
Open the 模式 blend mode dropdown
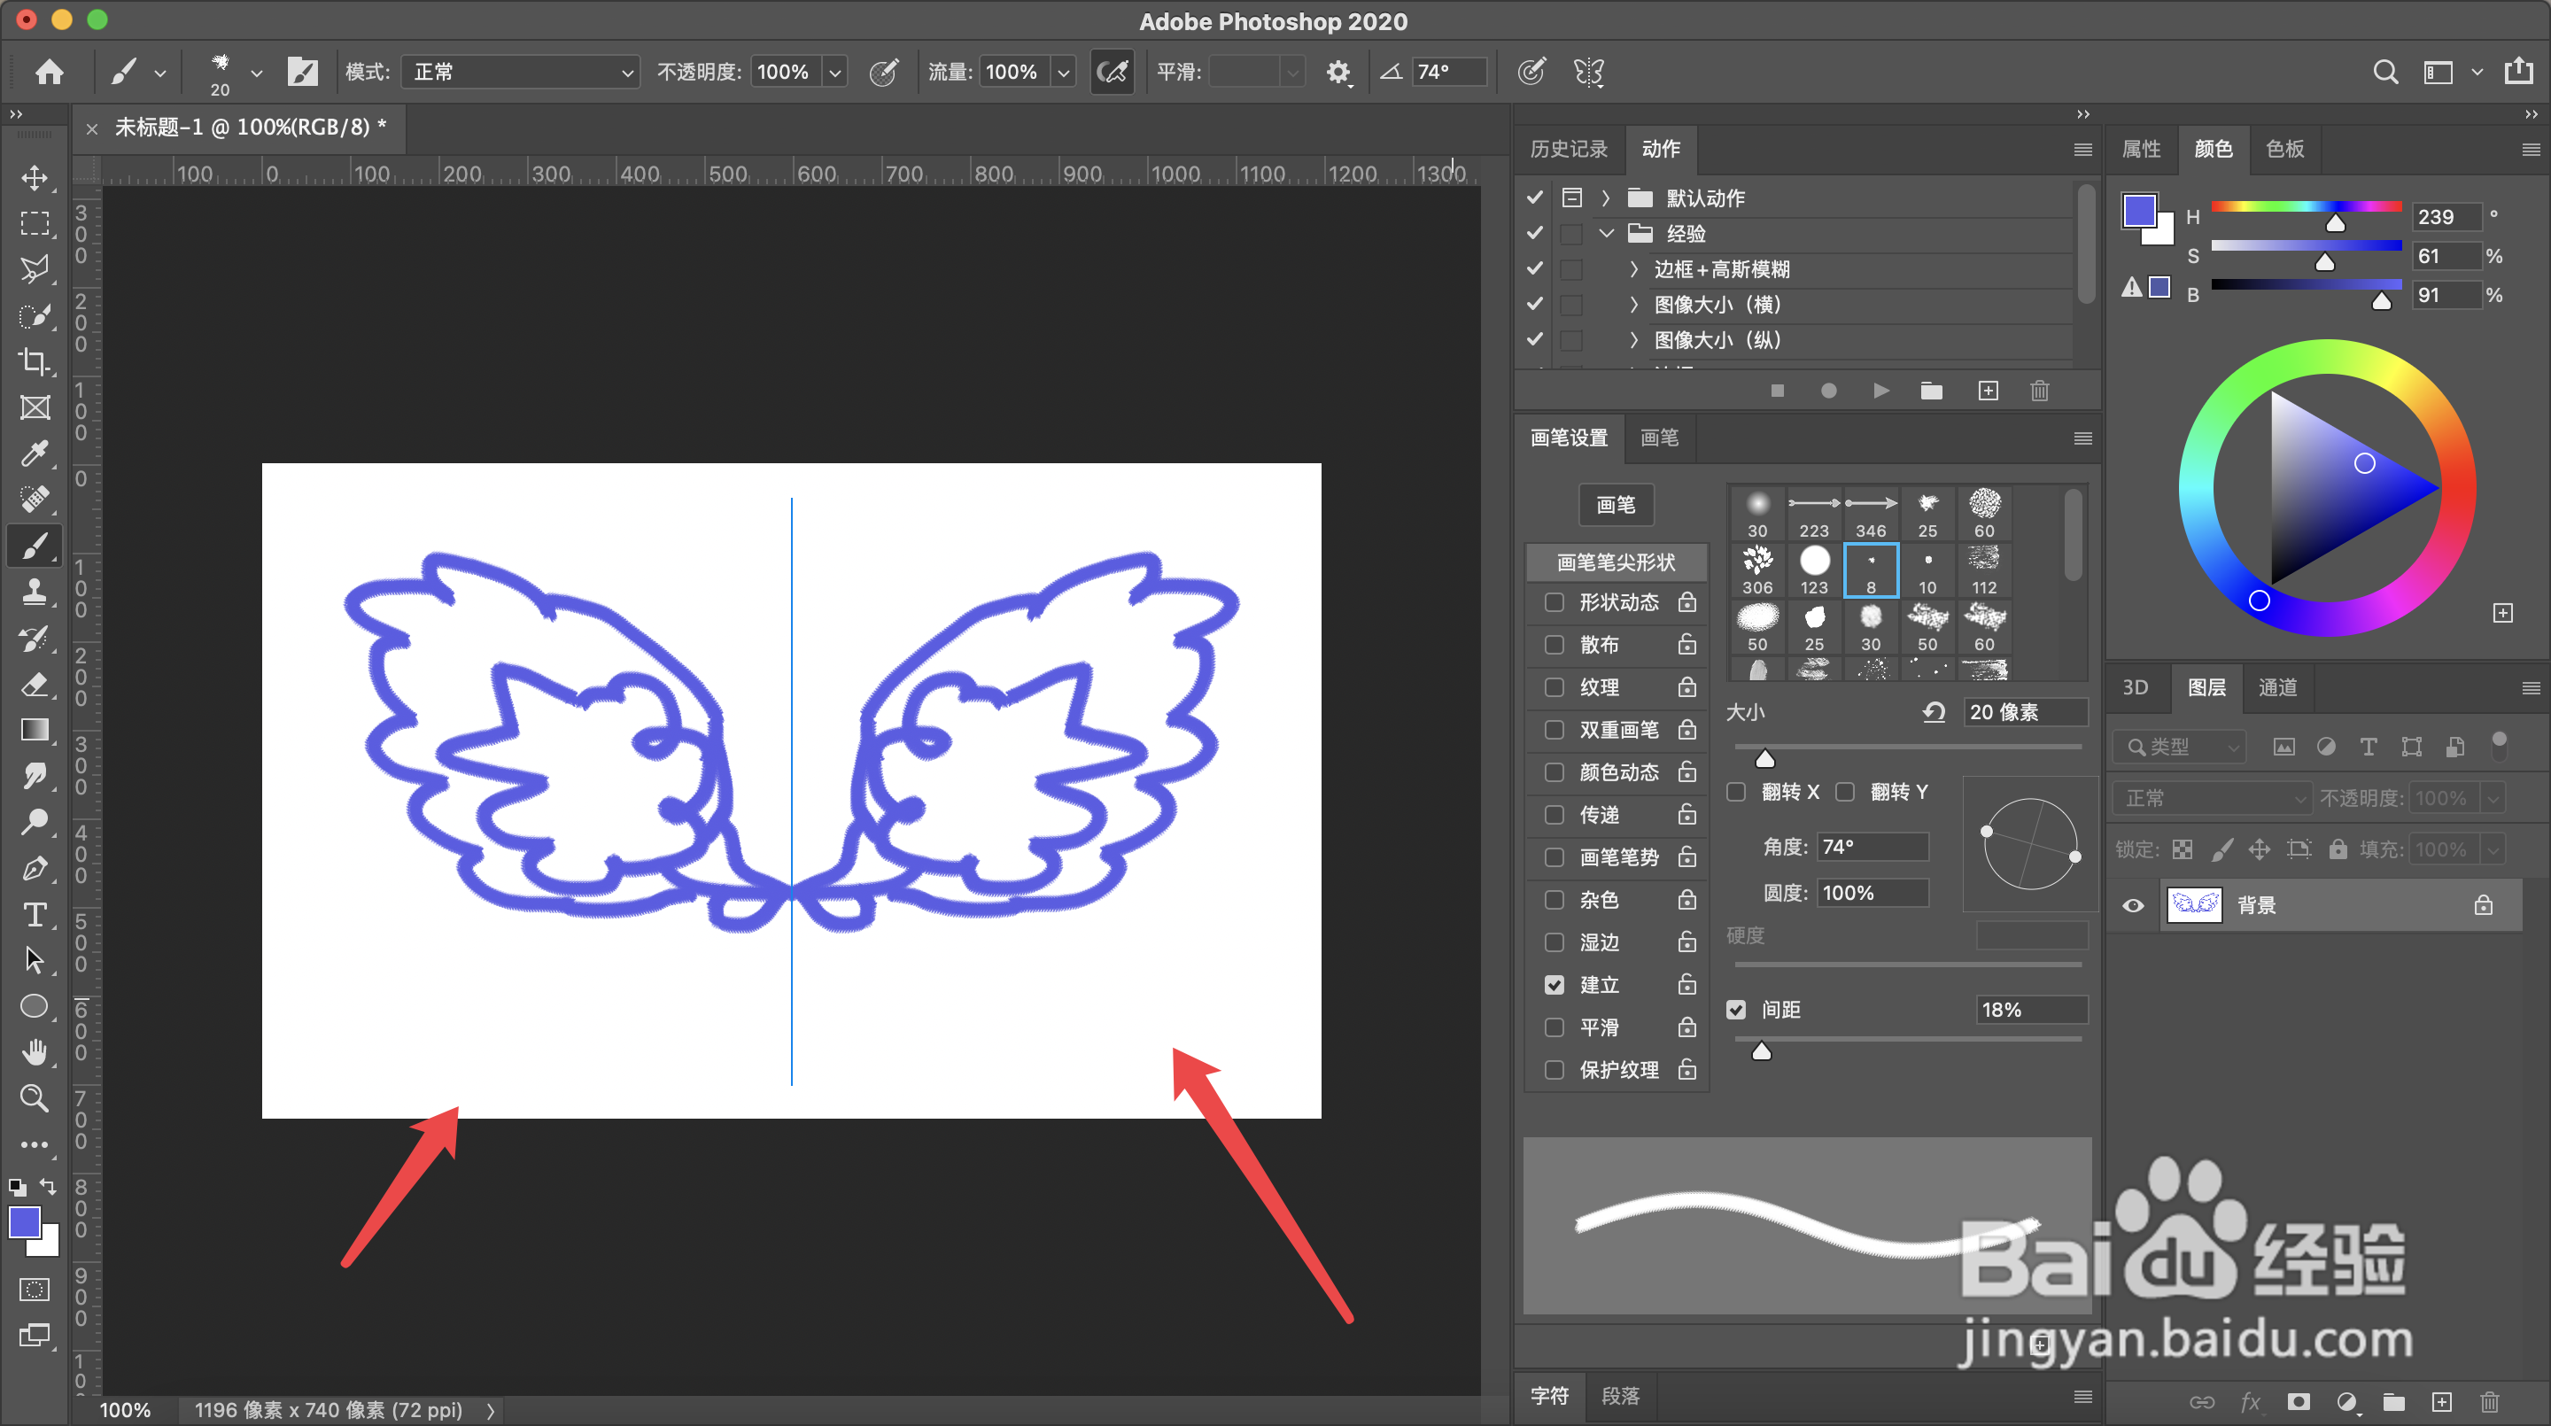point(520,71)
